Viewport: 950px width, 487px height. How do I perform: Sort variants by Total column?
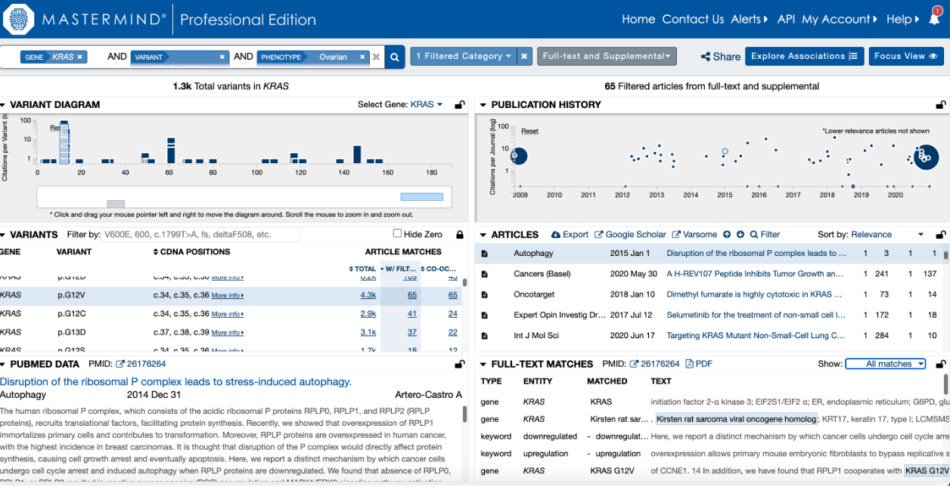click(x=363, y=269)
